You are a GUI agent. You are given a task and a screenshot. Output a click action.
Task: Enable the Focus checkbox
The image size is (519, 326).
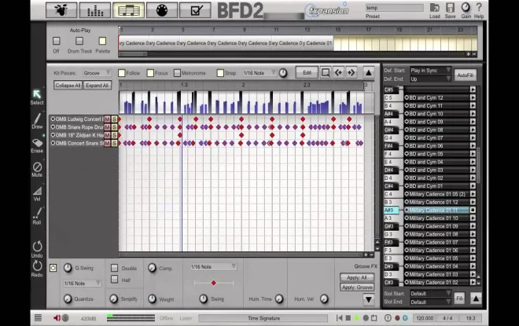[x=150, y=73]
